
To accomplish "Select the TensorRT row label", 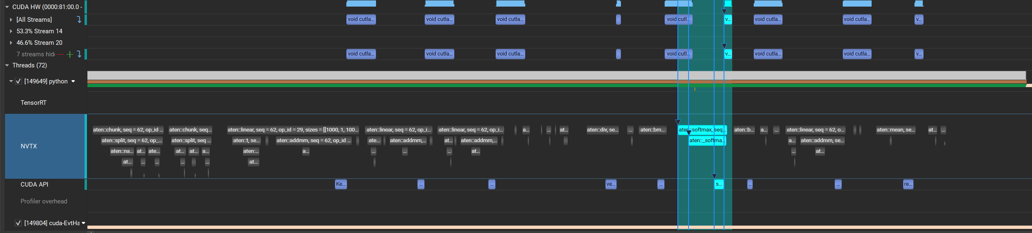I will (33, 103).
